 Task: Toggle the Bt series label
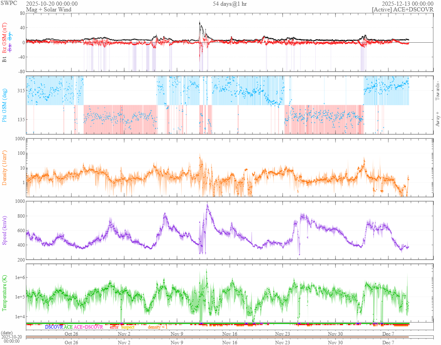pos(4,59)
